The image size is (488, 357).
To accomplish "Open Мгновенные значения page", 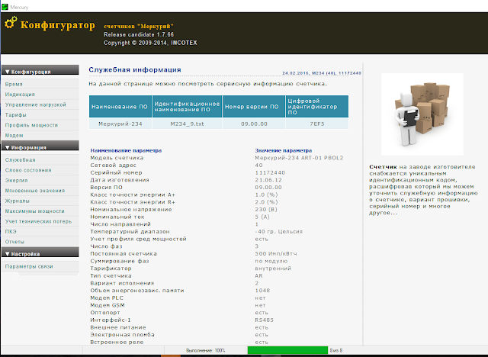I will tap(40, 191).
